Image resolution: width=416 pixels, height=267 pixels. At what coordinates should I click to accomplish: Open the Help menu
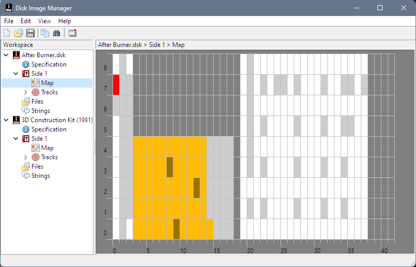click(65, 21)
